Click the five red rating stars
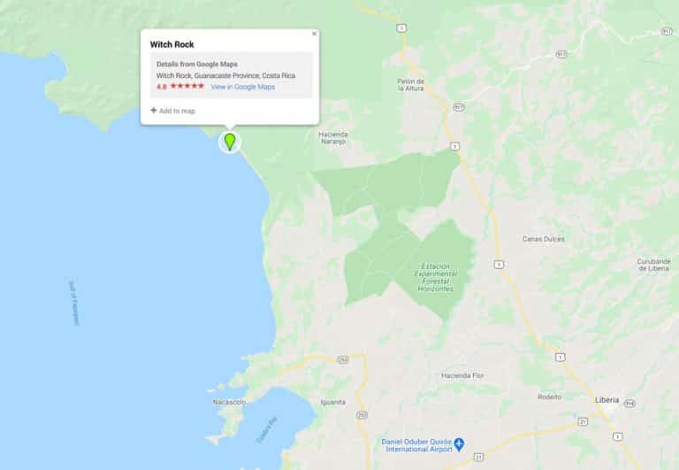 tap(187, 86)
